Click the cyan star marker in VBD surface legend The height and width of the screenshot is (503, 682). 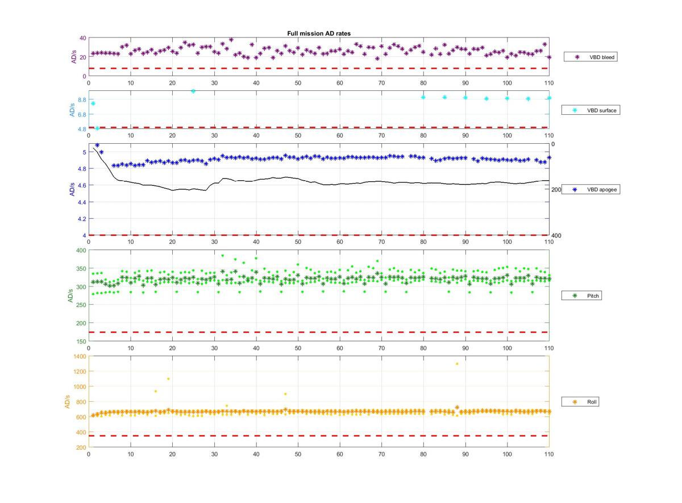[x=575, y=110]
